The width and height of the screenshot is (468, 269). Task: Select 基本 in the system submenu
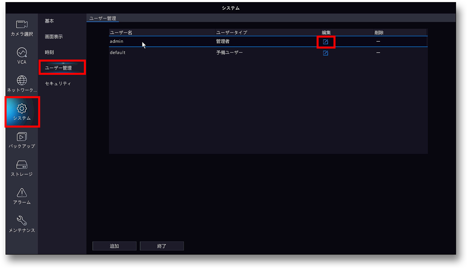[50, 21]
